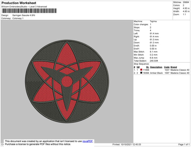Click the 'Description' column header
Image resolution: width=191 pixels, height=147 pixels.
156,67
